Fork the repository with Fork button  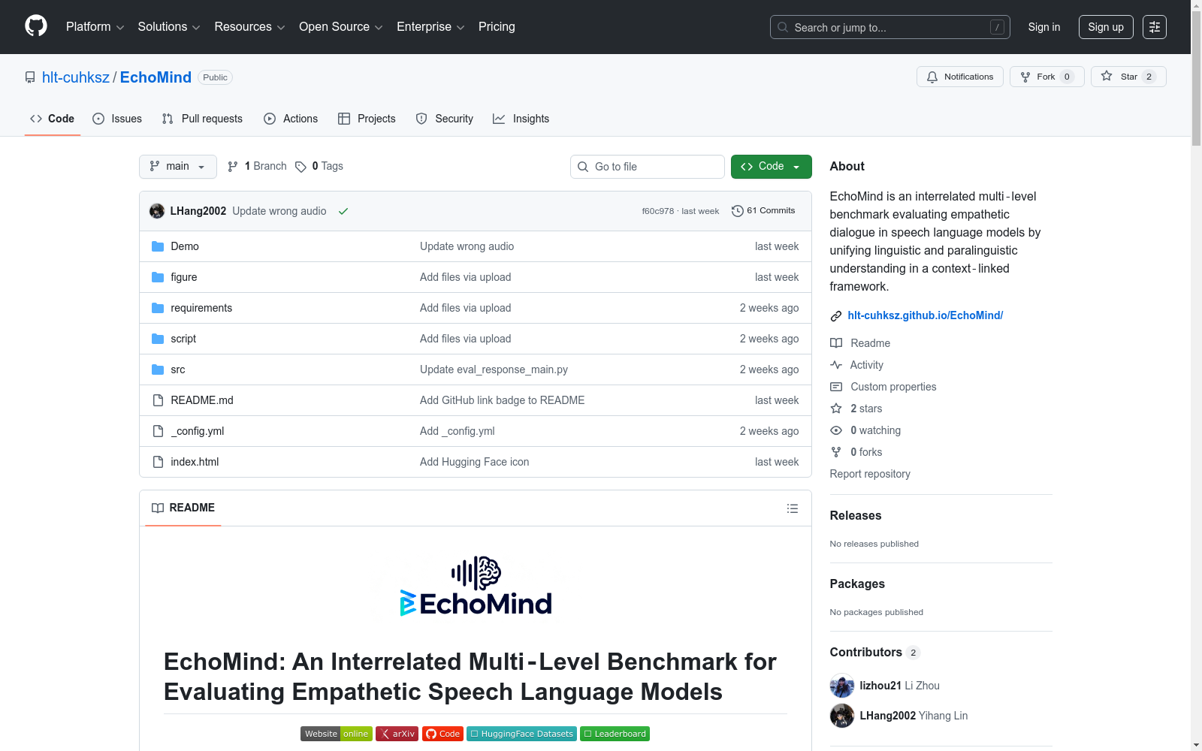coord(1047,77)
